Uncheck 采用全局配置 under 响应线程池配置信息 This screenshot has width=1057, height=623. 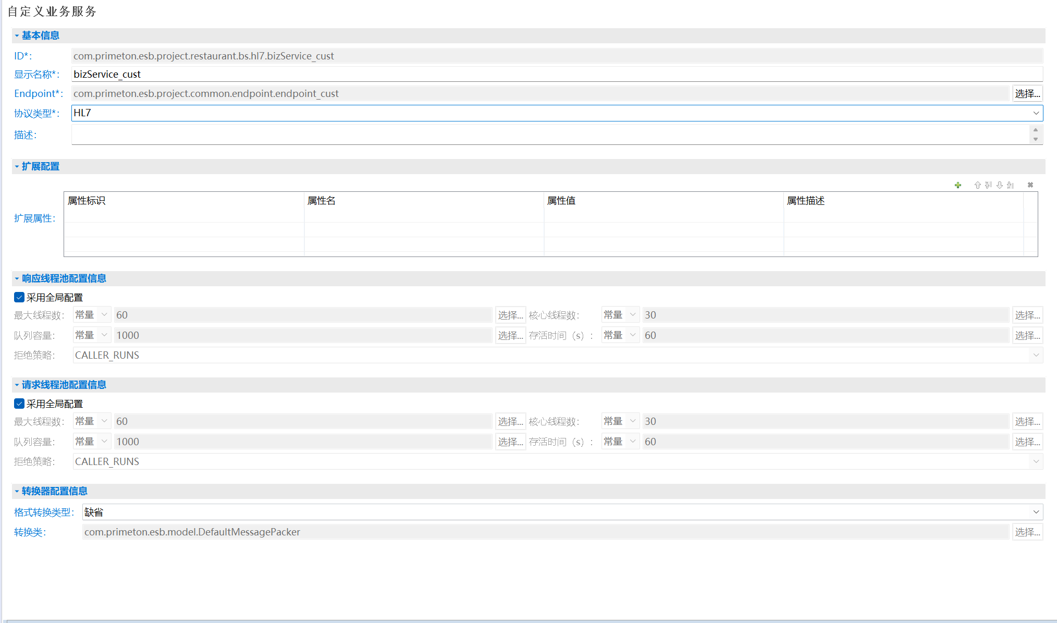click(19, 297)
